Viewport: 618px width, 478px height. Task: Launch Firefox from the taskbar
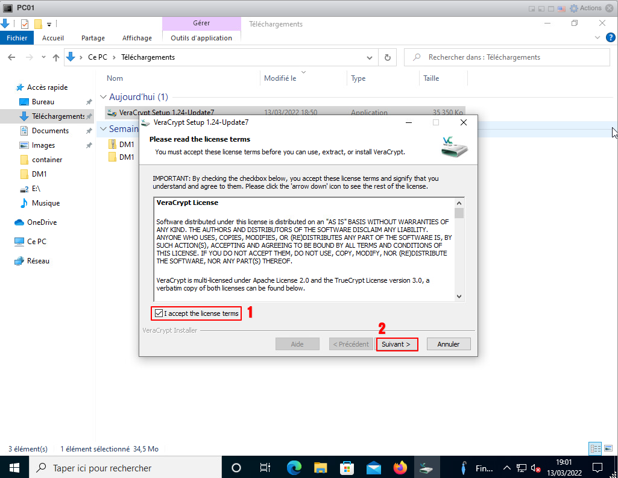pyautogui.click(x=400, y=468)
